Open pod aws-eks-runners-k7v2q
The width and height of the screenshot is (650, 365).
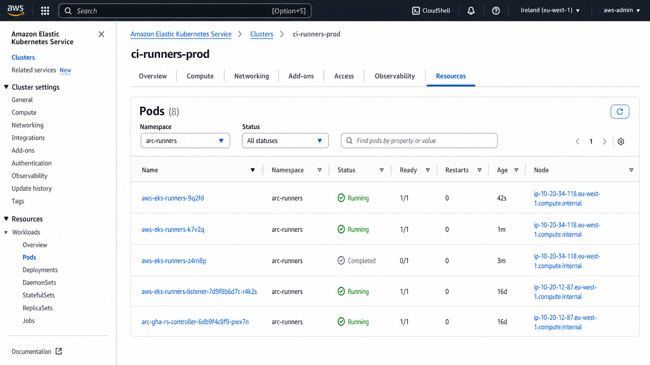pos(173,230)
